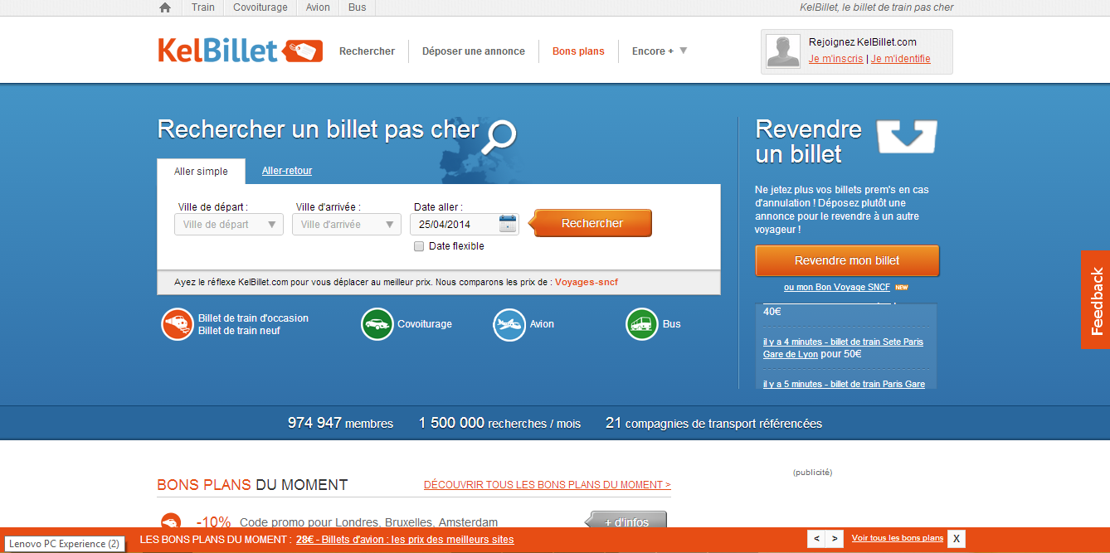This screenshot has height=553, width=1110.
Task: Open the Train top menu item
Action: pyautogui.click(x=202, y=7)
